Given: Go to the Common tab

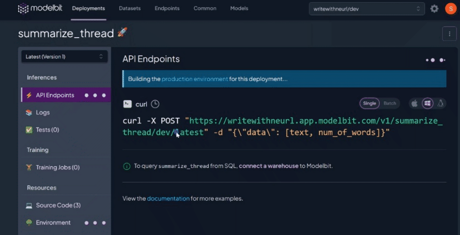Looking at the screenshot, I should 205,9.
